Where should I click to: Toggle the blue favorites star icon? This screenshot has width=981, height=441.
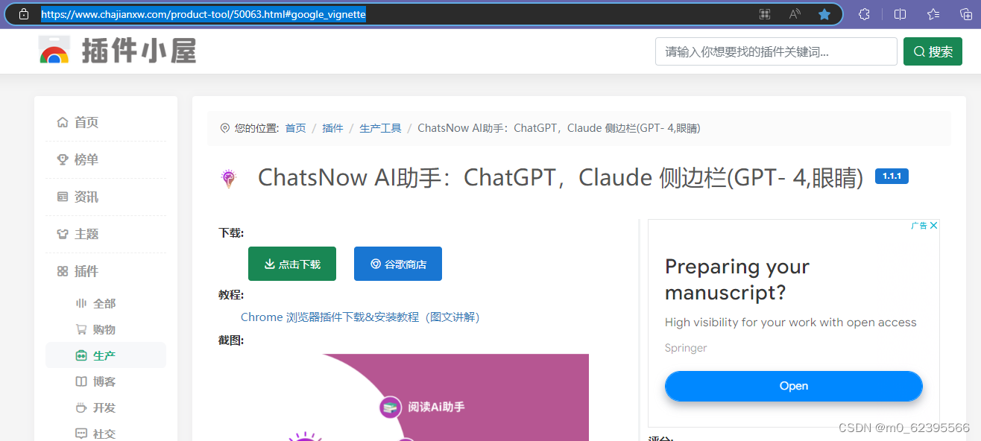824,14
